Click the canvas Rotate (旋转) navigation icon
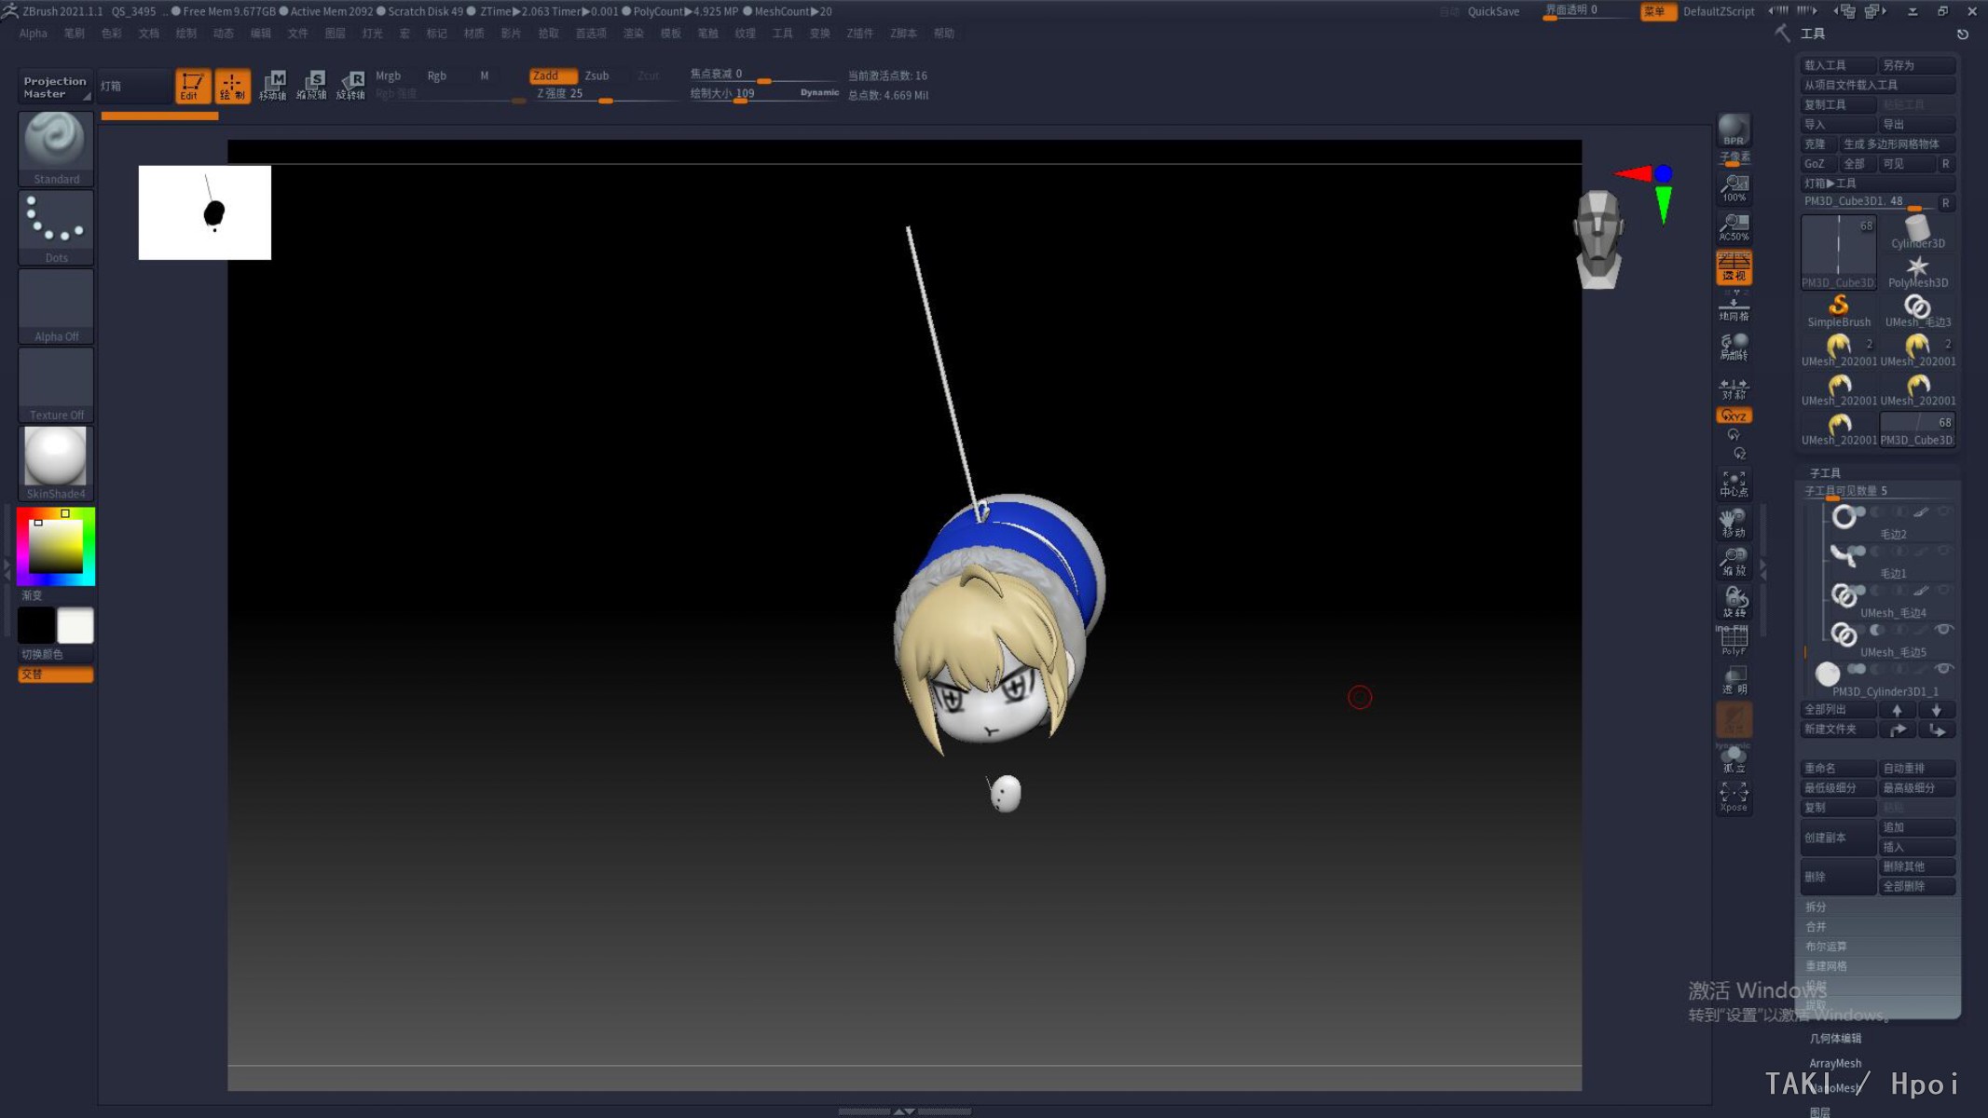The image size is (1988, 1118). 1734,602
